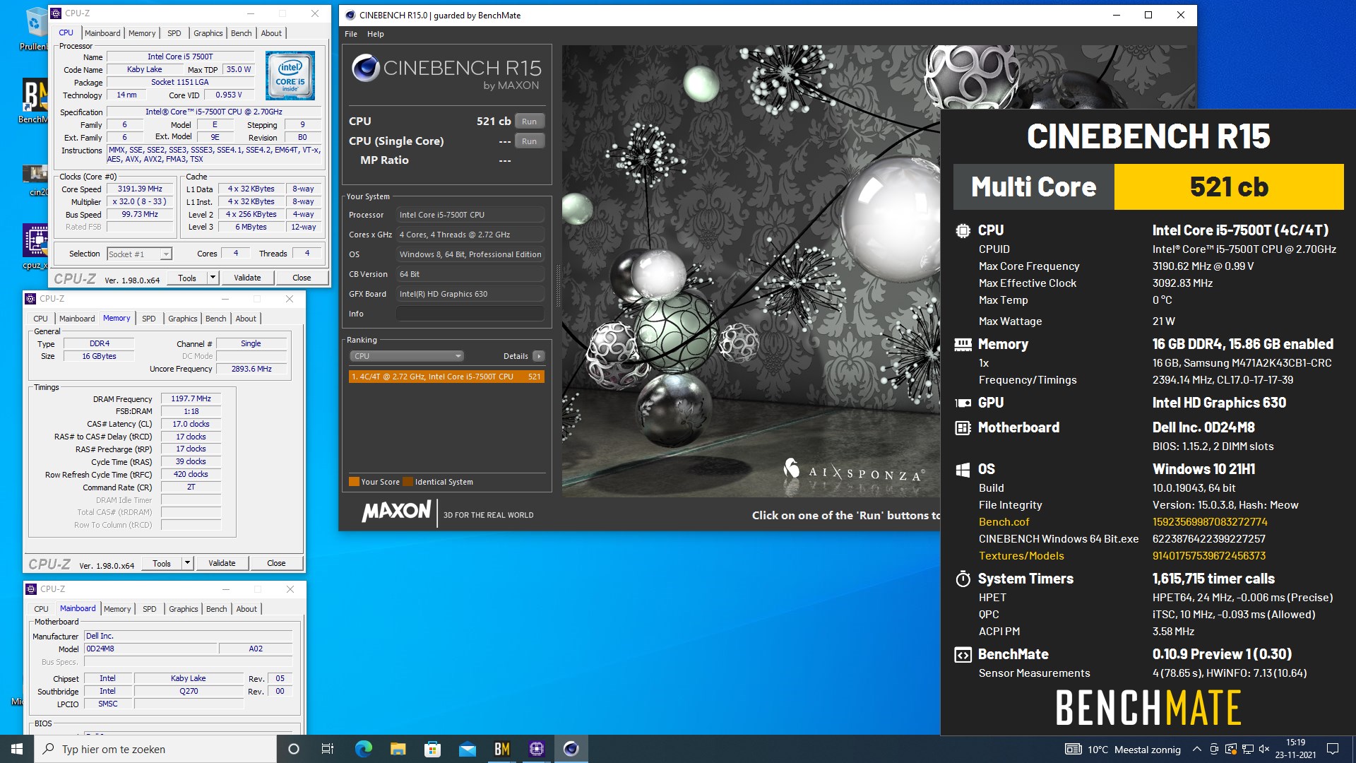Run the CPU (Single Core) test
Screen dimensions: 1356x763
coord(530,141)
